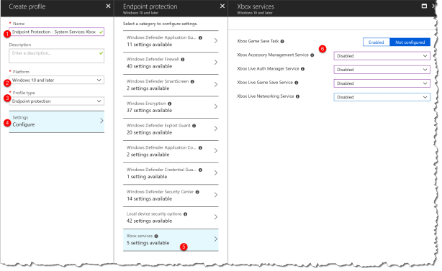Set Xbox Game Save Task to Enabled
The image size is (442, 271).
[x=376, y=42]
